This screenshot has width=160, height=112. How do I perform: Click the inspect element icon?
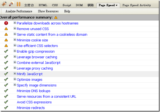(x=11, y=4)
